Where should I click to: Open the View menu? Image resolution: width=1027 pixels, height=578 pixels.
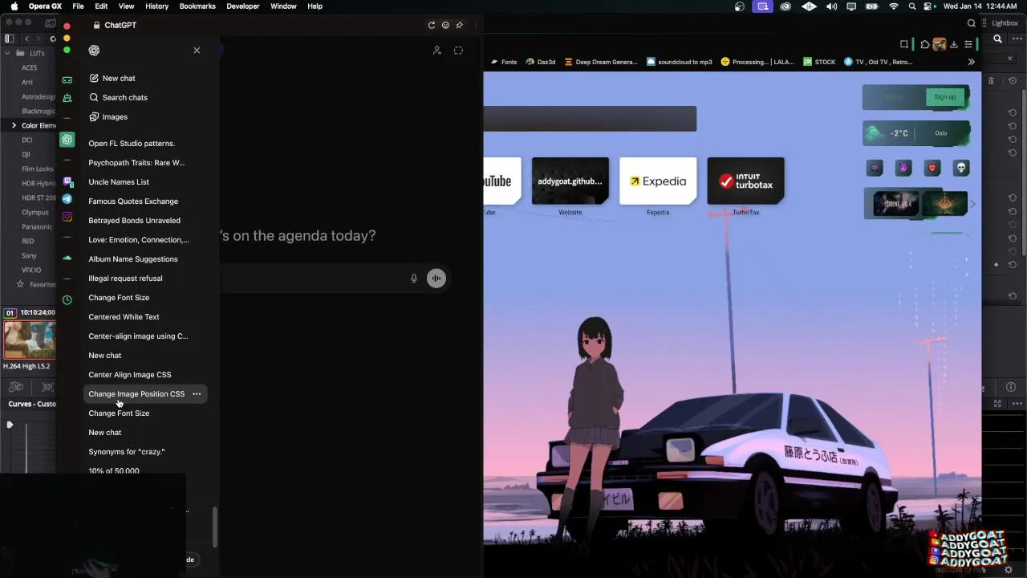(x=126, y=6)
